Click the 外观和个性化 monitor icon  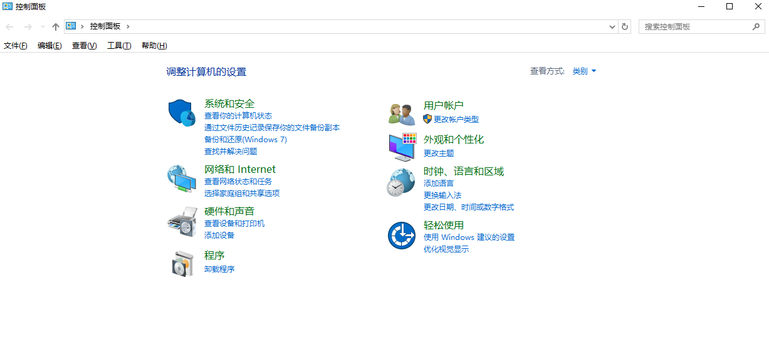pos(401,147)
